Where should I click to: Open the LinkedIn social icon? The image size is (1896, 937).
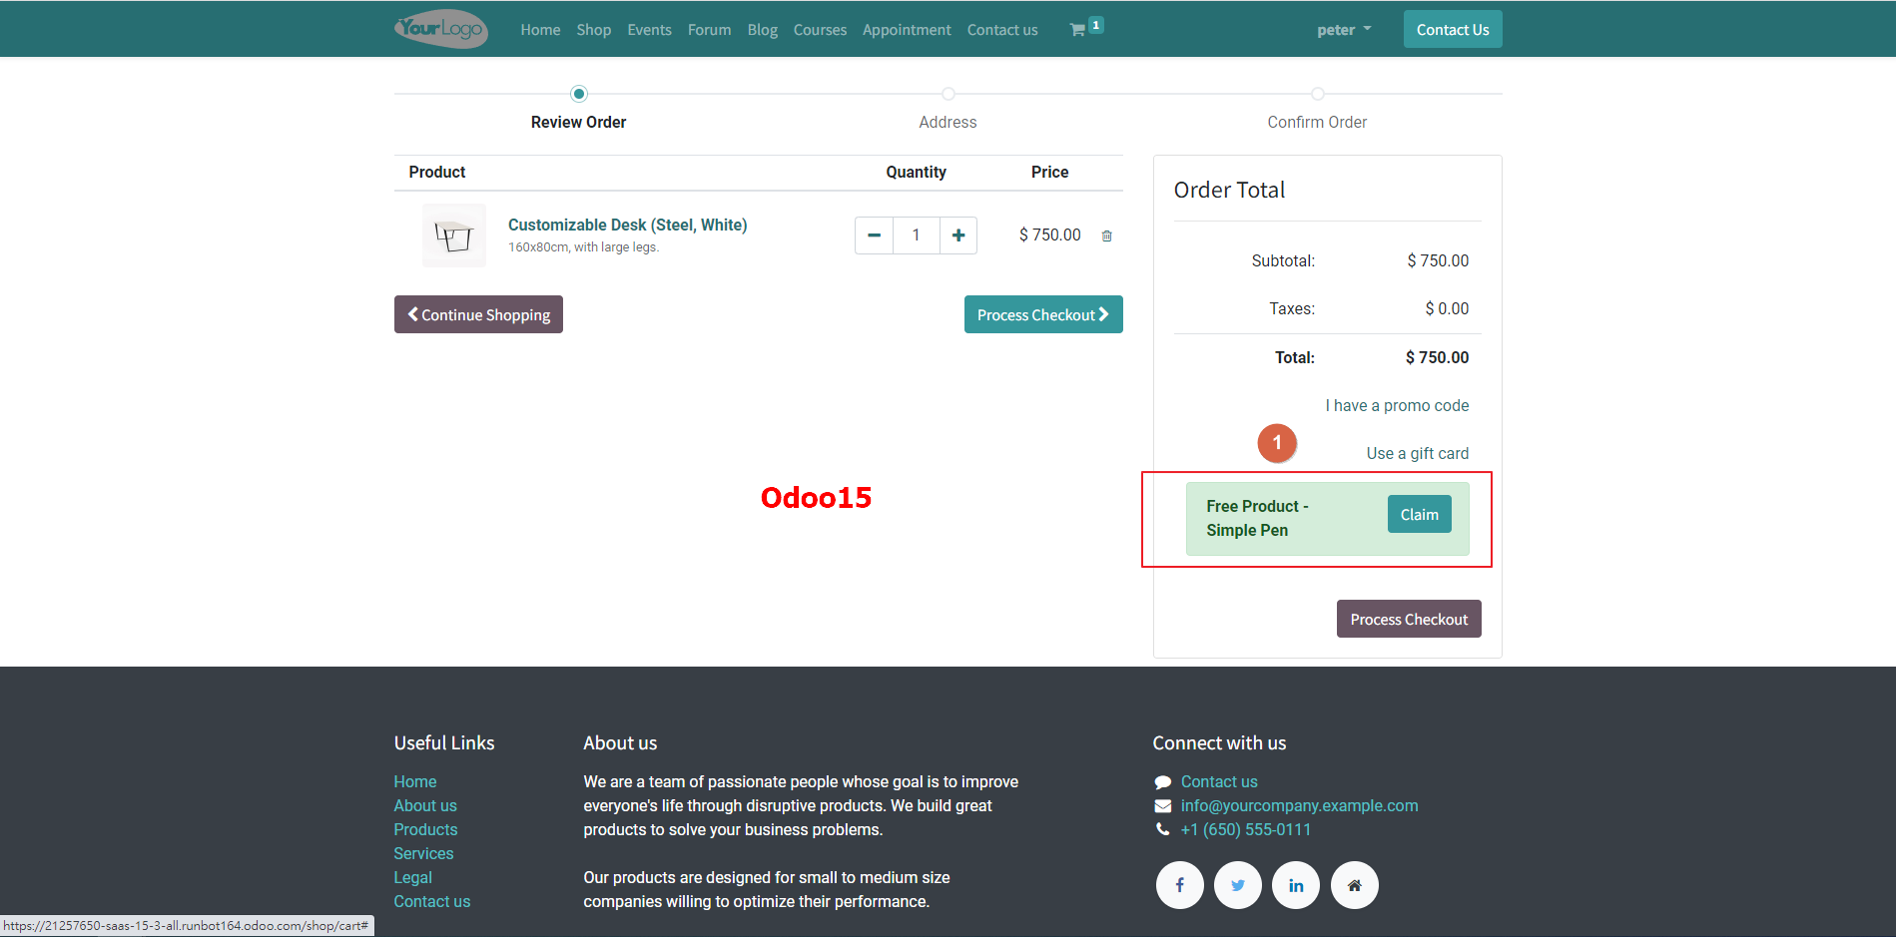[1295, 884]
